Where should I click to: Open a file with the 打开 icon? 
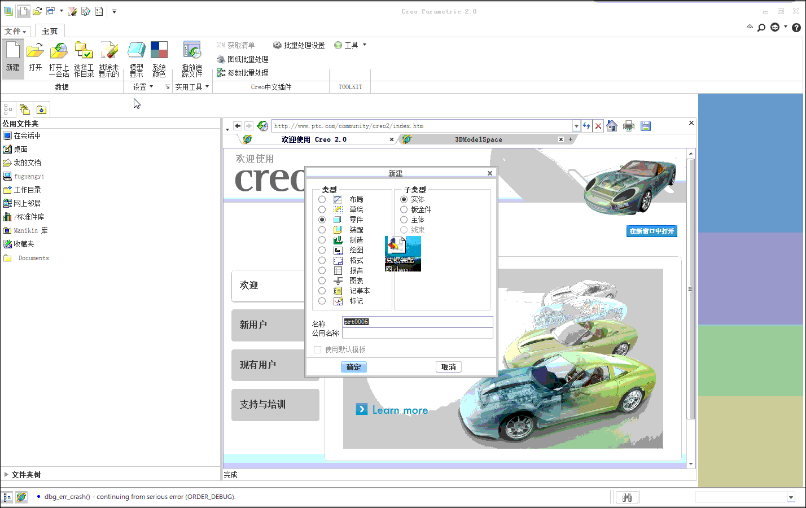35,58
